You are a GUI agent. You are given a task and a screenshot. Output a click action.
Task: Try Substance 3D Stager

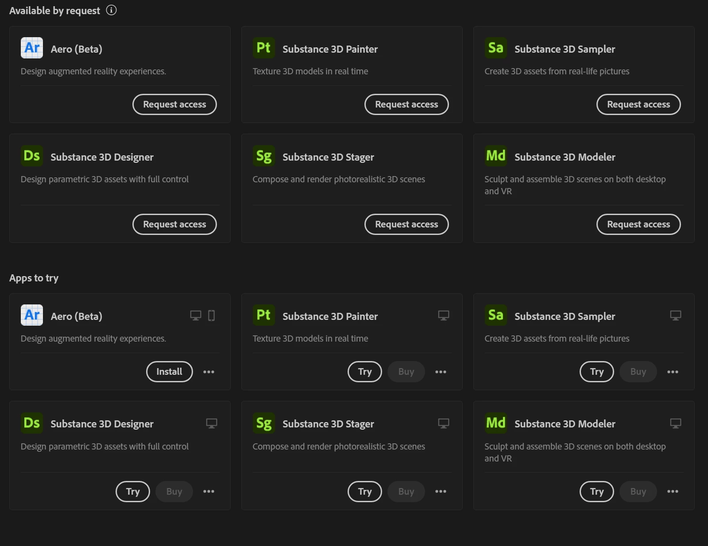click(x=365, y=492)
